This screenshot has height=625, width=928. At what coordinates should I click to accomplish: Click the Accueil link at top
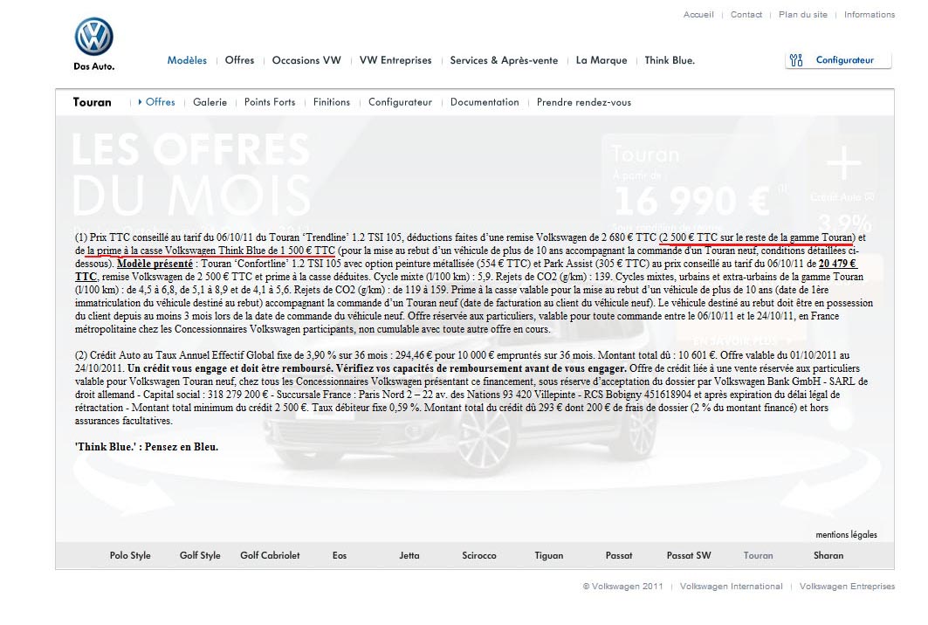point(698,15)
